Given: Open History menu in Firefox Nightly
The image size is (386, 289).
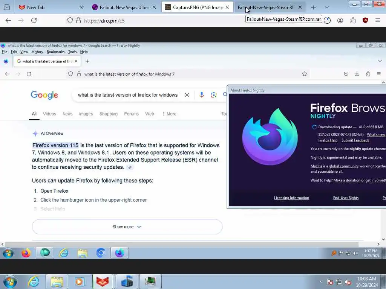Looking at the screenshot, I should click(x=37, y=52).
